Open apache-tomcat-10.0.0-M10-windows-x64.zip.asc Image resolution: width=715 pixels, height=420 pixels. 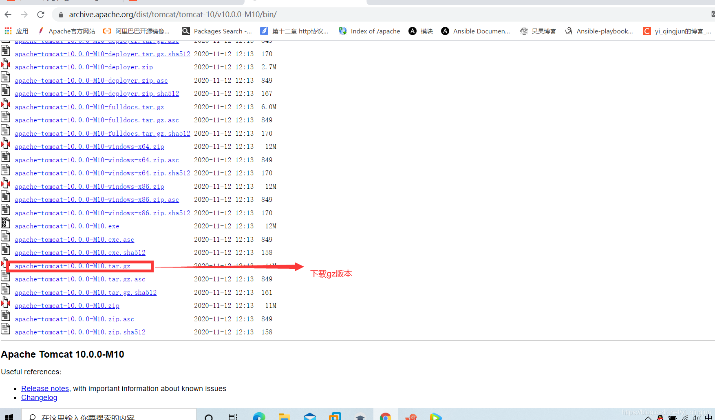click(x=97, y=160)
